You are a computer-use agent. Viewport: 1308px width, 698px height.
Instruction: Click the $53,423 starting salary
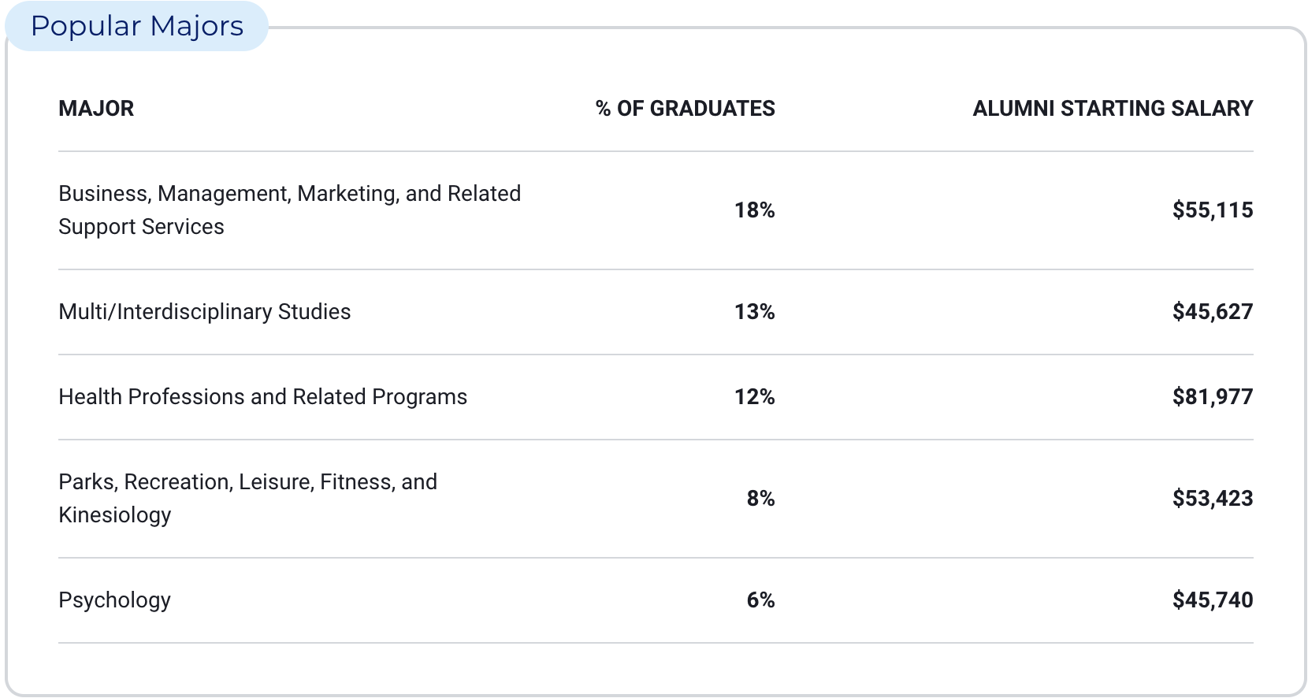pos(1212,499)
